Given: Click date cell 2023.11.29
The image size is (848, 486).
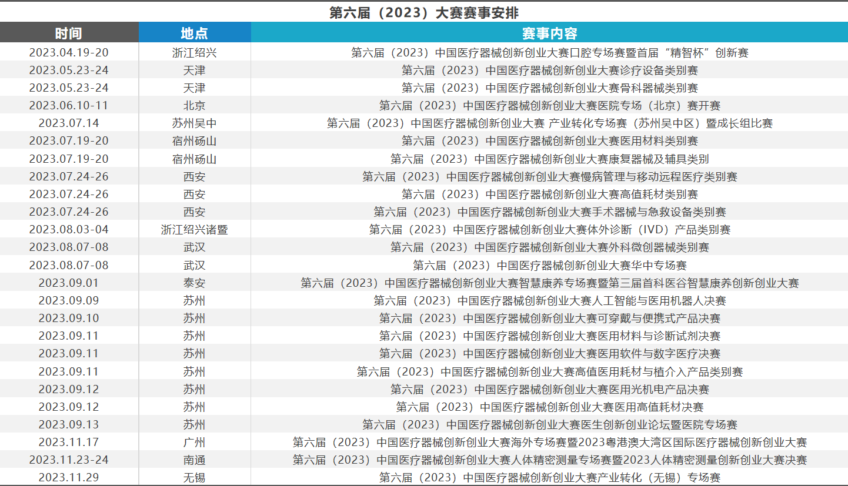Looking at the screenshot, I should click(69, 477).
